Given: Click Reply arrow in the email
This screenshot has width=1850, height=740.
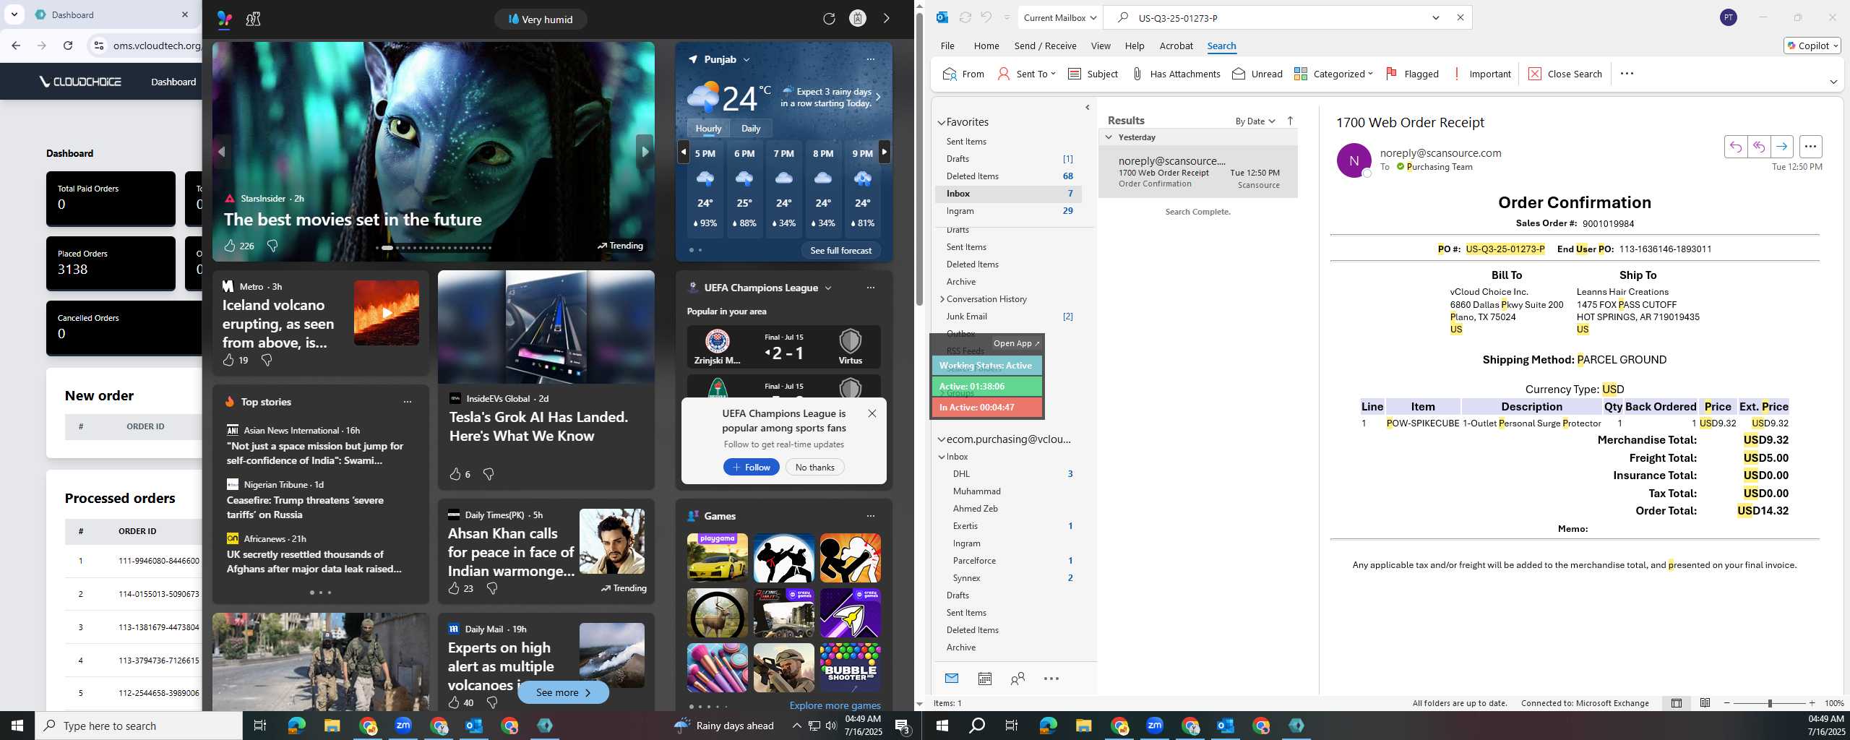Looking at the screenshot, I should click(1736, 147).
